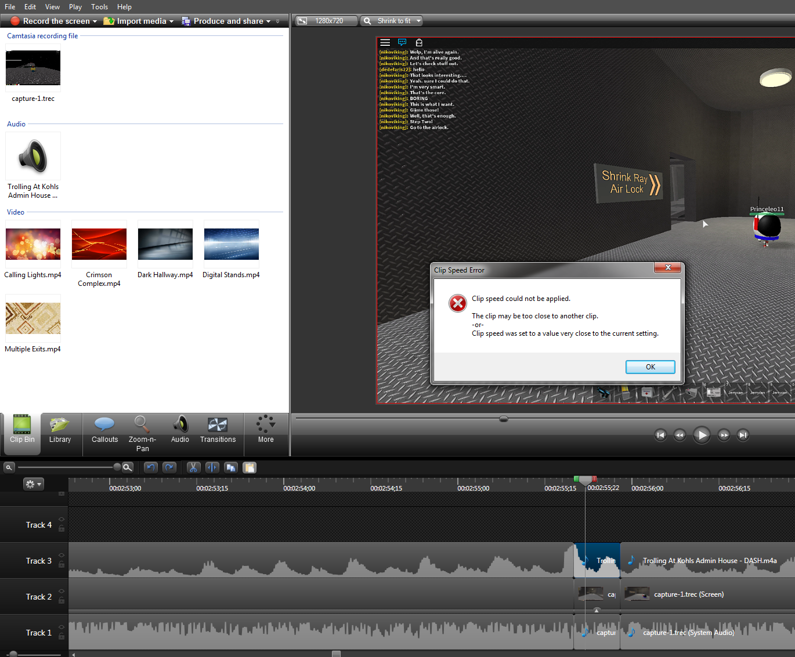Click timeline zoom slider handle
Image resolution: width=795 pixels, height=657 pixels.
[117, 467]
